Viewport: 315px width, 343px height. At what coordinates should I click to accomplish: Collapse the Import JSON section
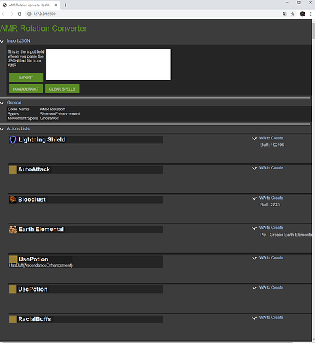pos(2,41)
